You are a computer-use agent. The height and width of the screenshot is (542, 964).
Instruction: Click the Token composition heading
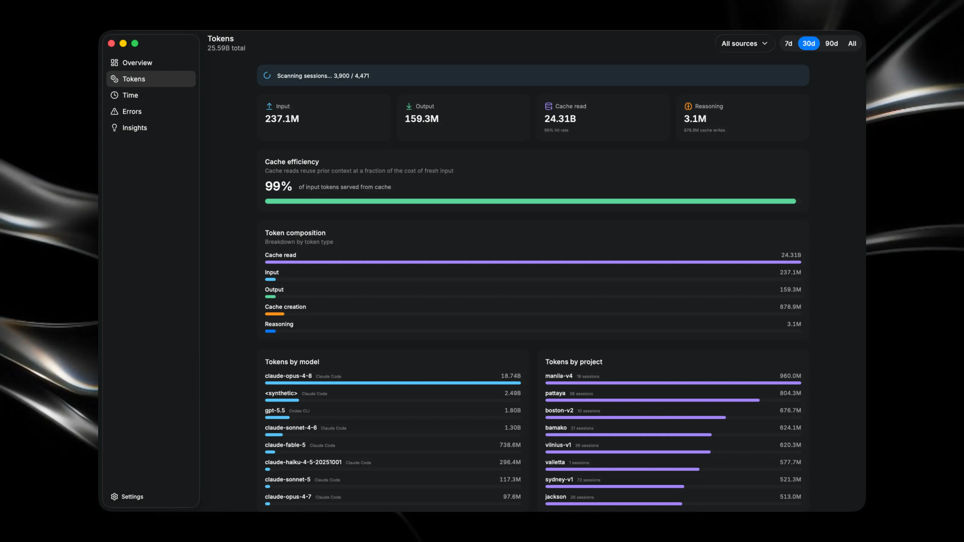click(295, 233)
